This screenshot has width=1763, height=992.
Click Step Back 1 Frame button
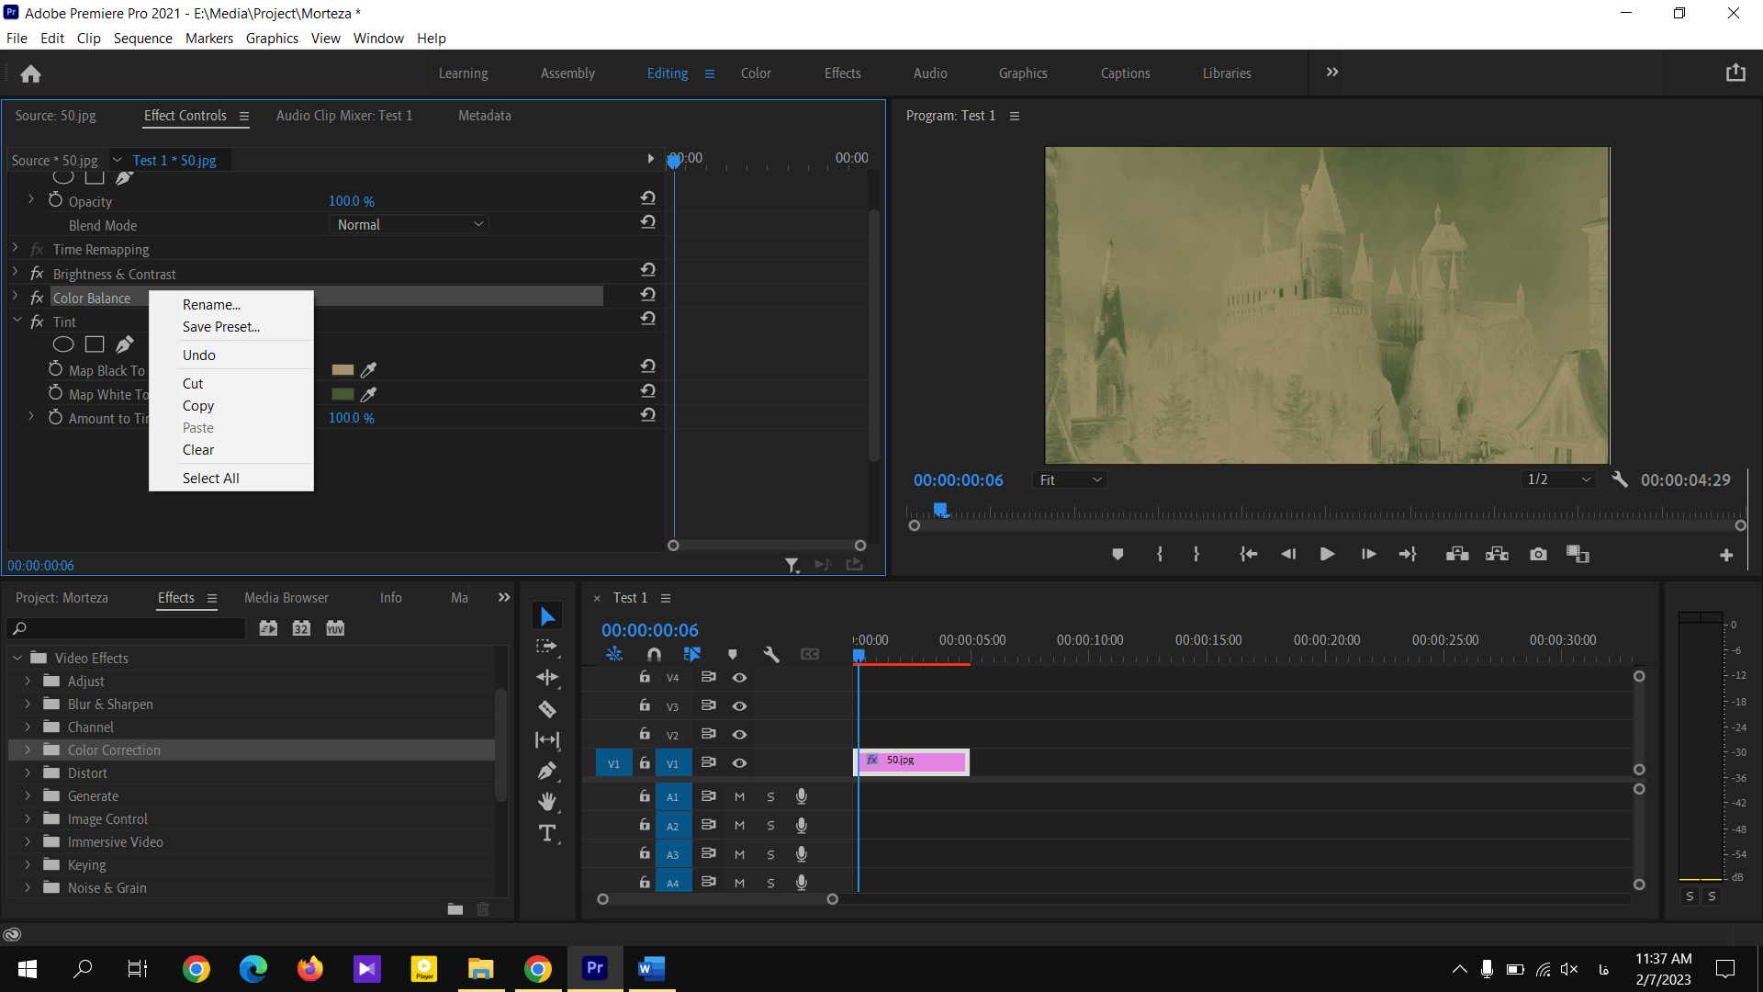(1288, 555)
